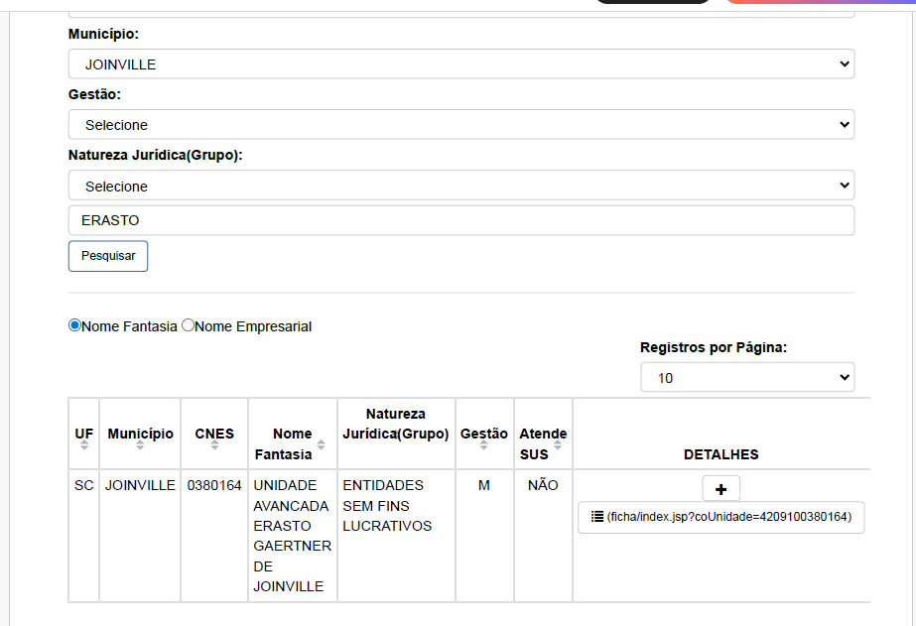
Task: Sort table by UF column arrows
Action: (84, 446)
